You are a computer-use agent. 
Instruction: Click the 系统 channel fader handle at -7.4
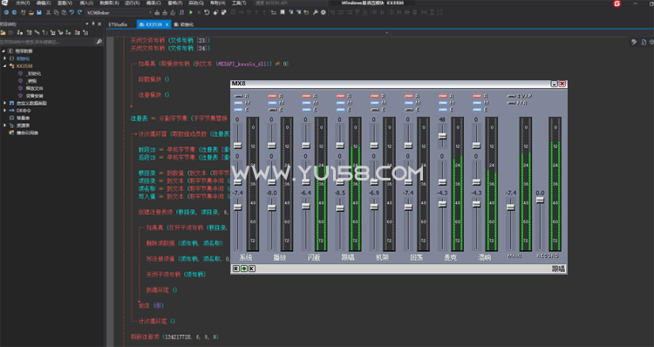pos(238,208)
